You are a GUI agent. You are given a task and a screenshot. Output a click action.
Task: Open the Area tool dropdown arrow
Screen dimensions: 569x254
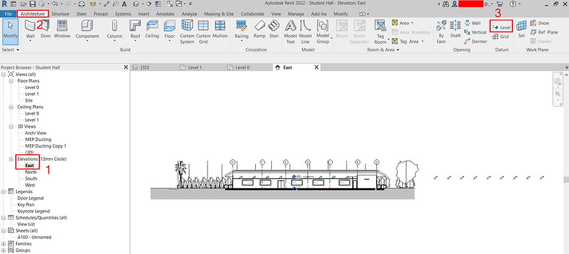click(x=412, y=23)
